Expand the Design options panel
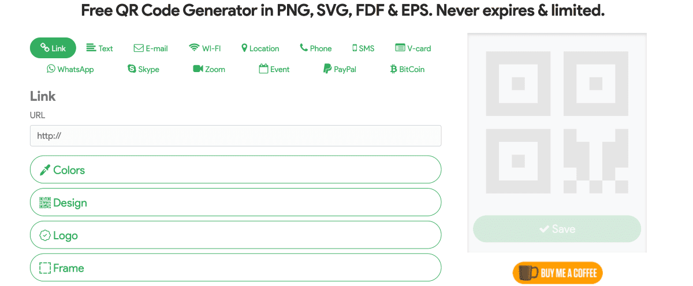 (x=236, y=202)
